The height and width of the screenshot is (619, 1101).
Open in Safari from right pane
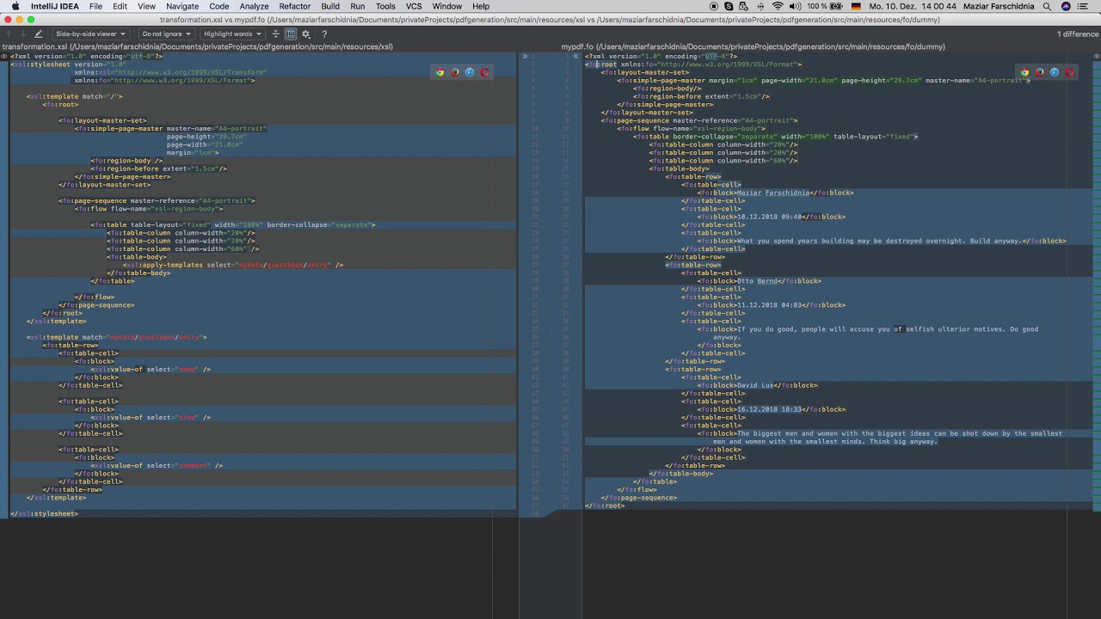[1054, 72]
